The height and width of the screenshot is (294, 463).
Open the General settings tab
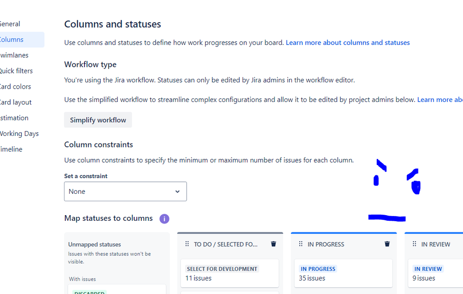[x=10, y=24]
